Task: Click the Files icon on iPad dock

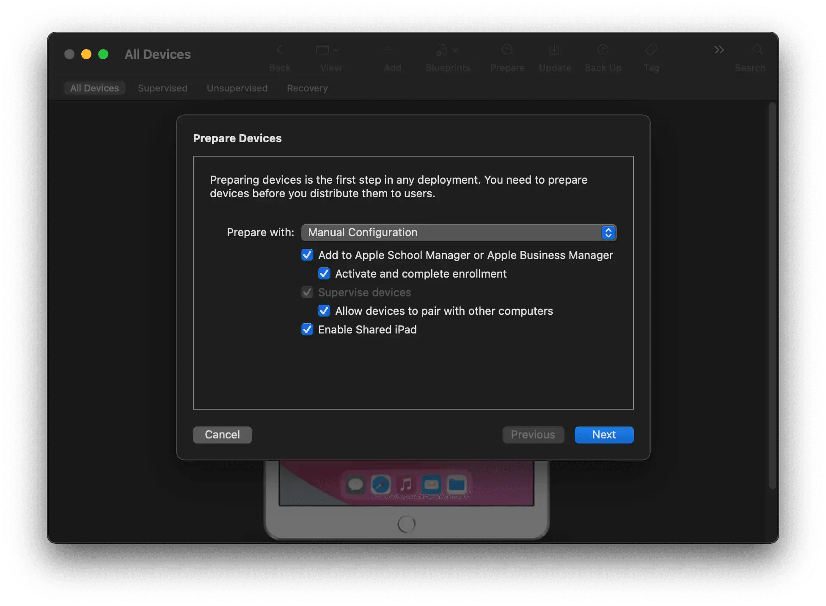Action: tap(457, 485)
